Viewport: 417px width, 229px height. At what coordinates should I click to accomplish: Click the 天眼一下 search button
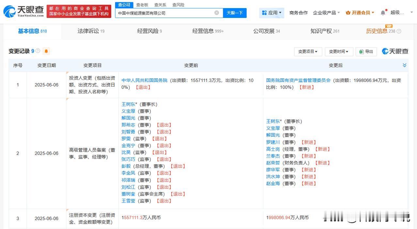click(235, 13)
